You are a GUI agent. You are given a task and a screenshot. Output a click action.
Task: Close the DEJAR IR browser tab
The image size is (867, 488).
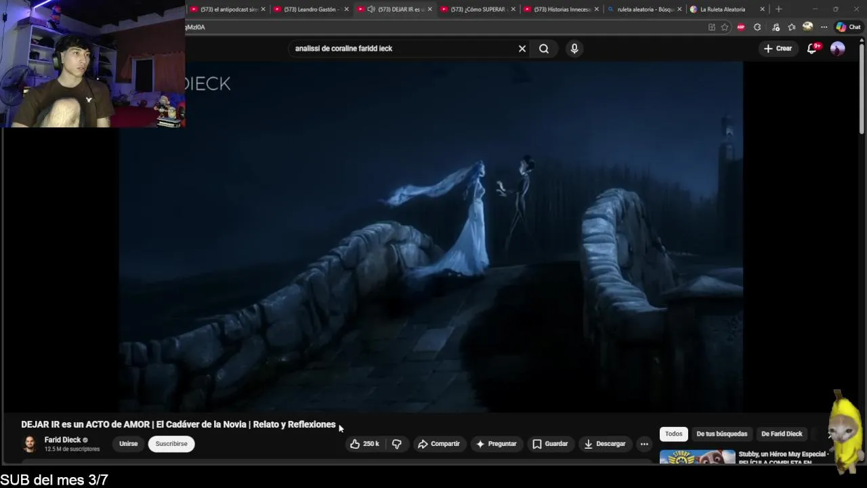tap(429, 9)
